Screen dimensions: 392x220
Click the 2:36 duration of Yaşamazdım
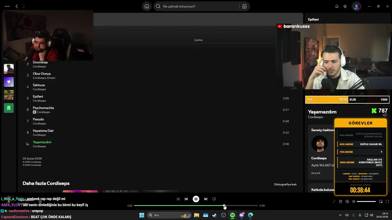pos(286,144)
